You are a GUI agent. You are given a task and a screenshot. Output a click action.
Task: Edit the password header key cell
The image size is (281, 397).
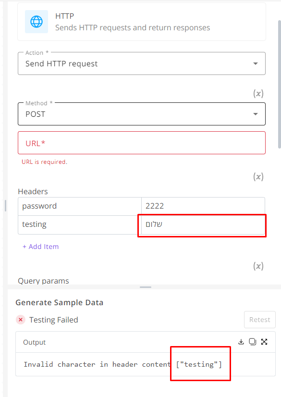point(80,206)
